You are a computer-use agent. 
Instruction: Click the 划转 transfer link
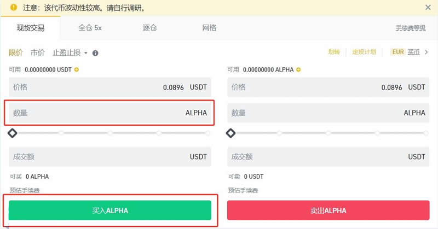pyautogui.click(x=334, y=52)
